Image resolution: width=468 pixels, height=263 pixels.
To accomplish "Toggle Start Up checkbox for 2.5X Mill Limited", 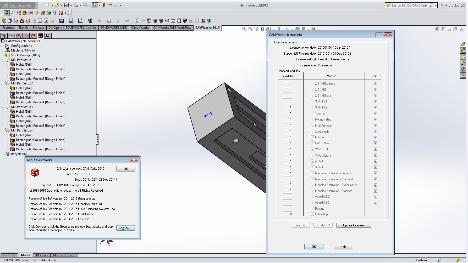I will [x=375, y=84].
